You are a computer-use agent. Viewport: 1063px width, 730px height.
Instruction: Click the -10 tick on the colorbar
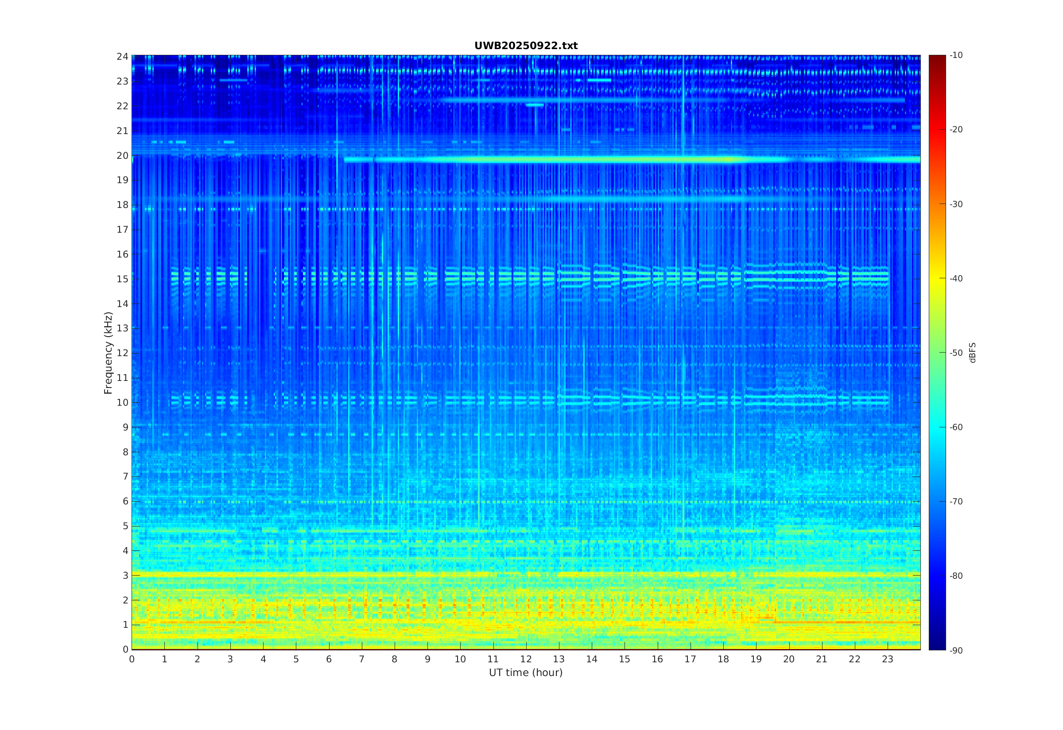956,55
